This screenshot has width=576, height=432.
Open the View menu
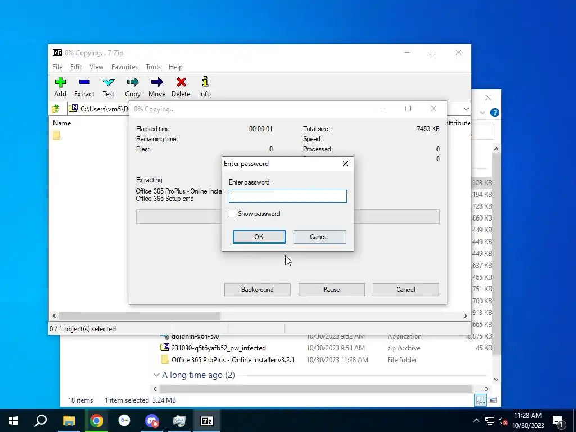tap(96, 67)
